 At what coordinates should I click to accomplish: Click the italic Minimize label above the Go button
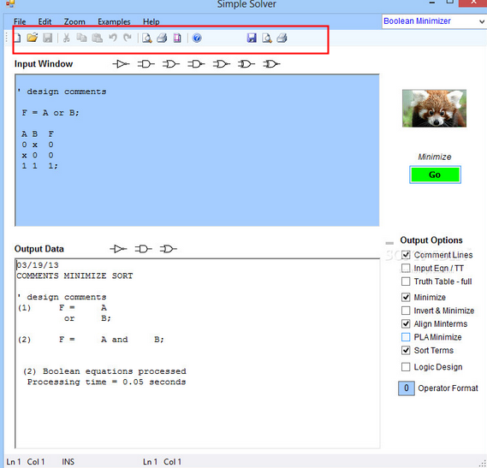coord(435,157)
